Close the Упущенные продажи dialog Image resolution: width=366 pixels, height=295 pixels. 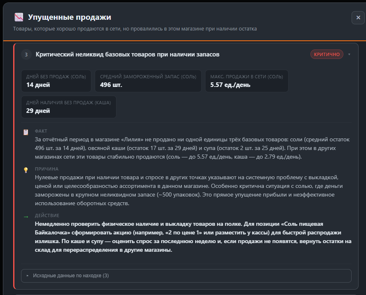click(x=358, y=18)
